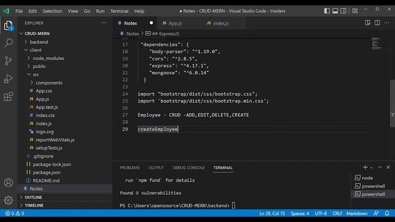The image size is (395, 222).
Task: Open the Edit menu
Action: (33, 11)
